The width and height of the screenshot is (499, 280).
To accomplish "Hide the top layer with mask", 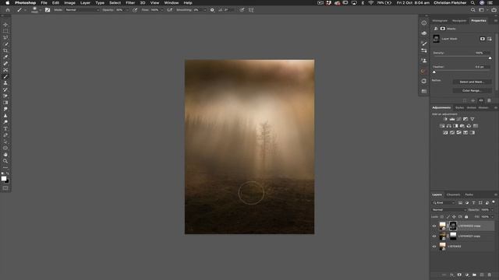I will click(434, 226).
